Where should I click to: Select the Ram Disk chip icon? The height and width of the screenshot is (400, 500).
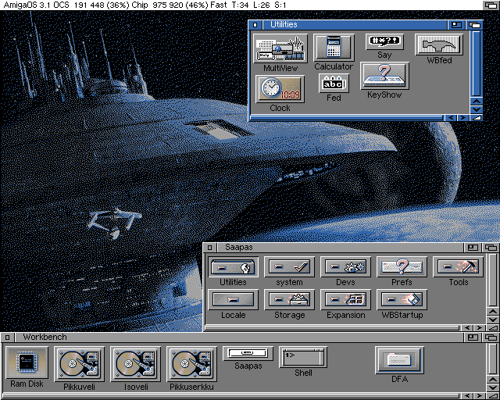tap(27, 362)
